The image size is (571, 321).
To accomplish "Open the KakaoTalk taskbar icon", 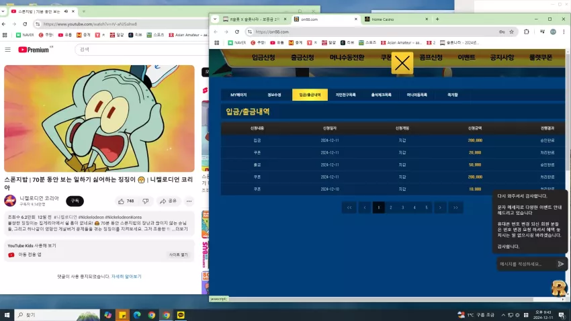I will pos(181,315).
